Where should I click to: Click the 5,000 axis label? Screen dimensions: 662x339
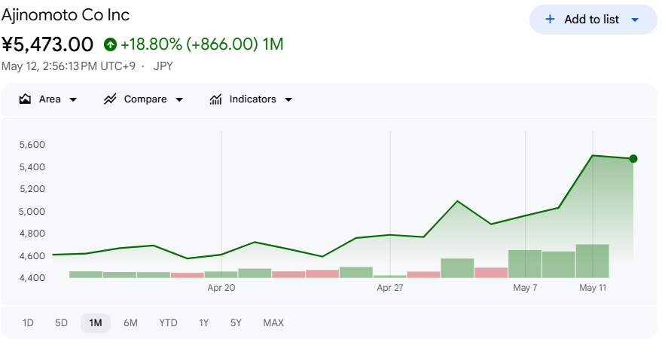click(x=32, y=211)
